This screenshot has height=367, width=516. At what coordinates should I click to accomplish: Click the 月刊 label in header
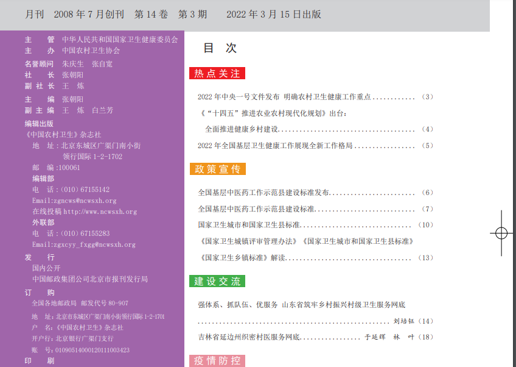(x=34, y=14)
